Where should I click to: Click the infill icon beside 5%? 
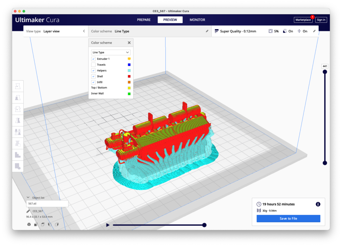tap(271, 31)
